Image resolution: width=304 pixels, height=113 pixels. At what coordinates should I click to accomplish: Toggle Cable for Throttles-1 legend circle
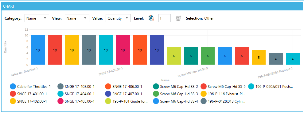pyautogui.click(x=13, y=86)
